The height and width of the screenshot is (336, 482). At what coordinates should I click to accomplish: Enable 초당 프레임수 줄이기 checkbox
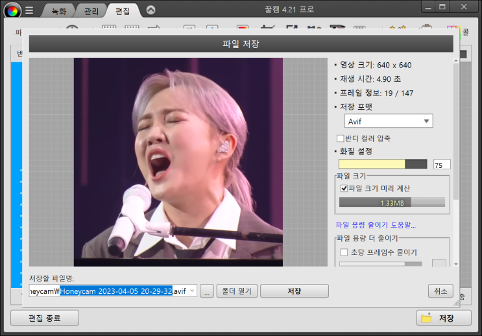pyautogui.click(x=344, y=252)
